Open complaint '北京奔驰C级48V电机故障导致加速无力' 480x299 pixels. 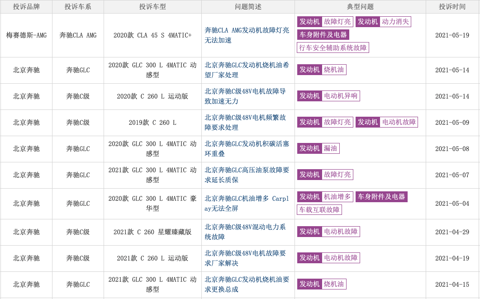[x=245, y=96]
